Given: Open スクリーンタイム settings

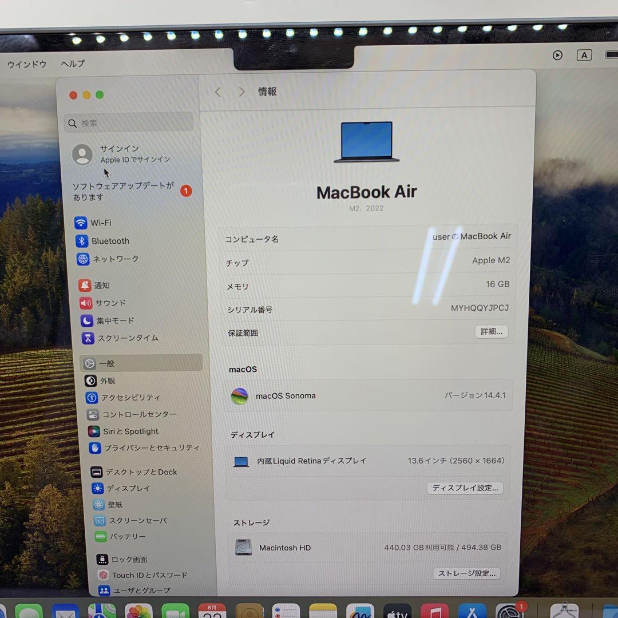Looking at the screenshot, I should coord(120,338).
